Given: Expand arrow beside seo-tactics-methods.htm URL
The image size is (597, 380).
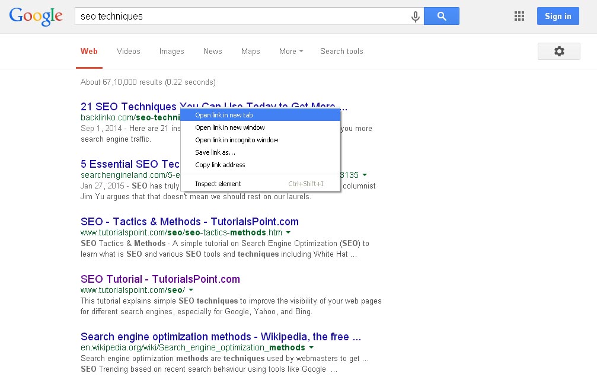Looking at the screenshot, I should tap(288, 232).
